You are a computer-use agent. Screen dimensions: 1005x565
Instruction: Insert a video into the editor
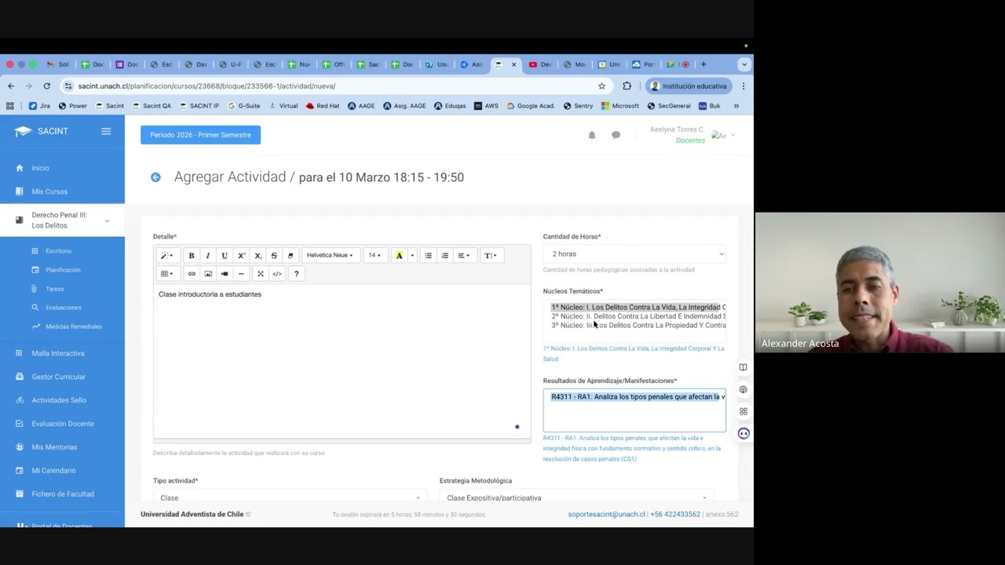pos(225,274)
